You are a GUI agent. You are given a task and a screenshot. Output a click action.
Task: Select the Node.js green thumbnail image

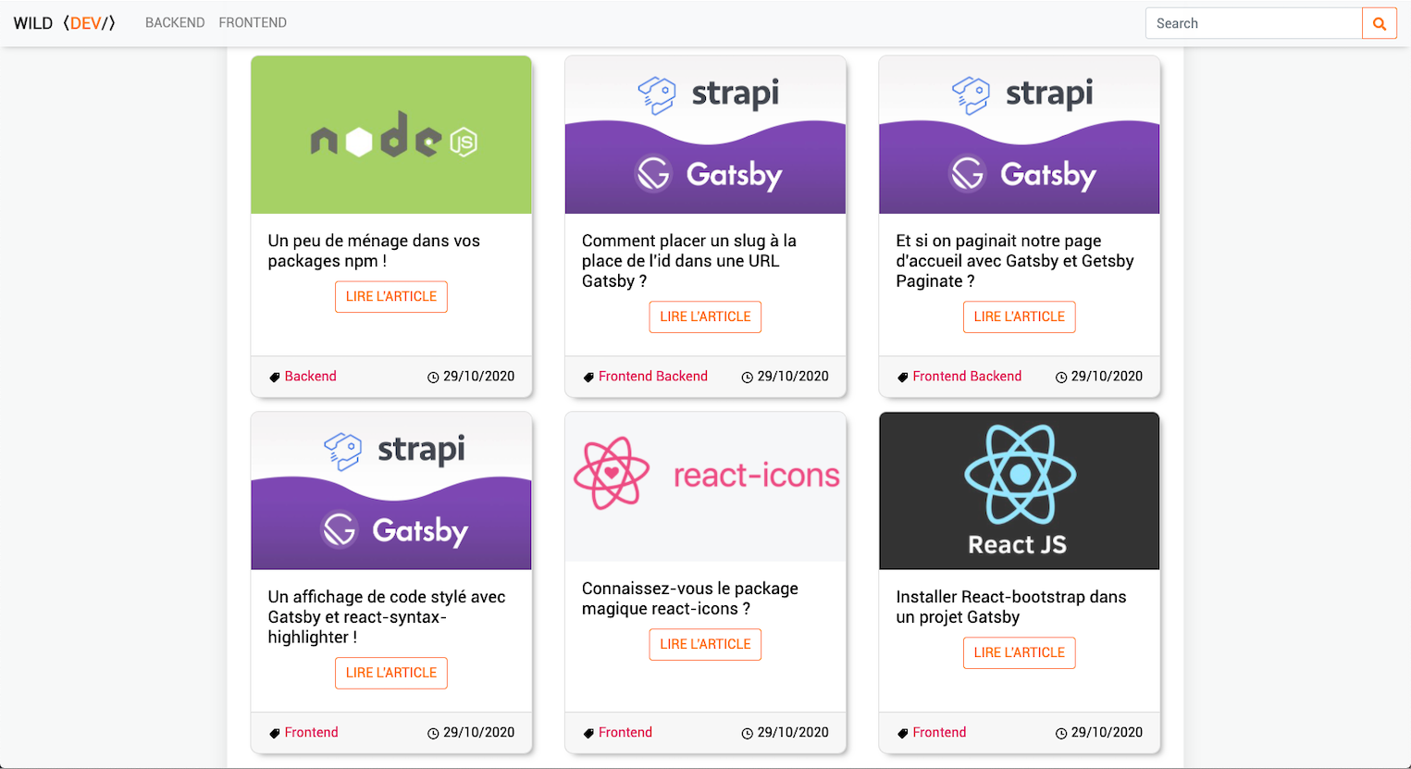[391, 135]
